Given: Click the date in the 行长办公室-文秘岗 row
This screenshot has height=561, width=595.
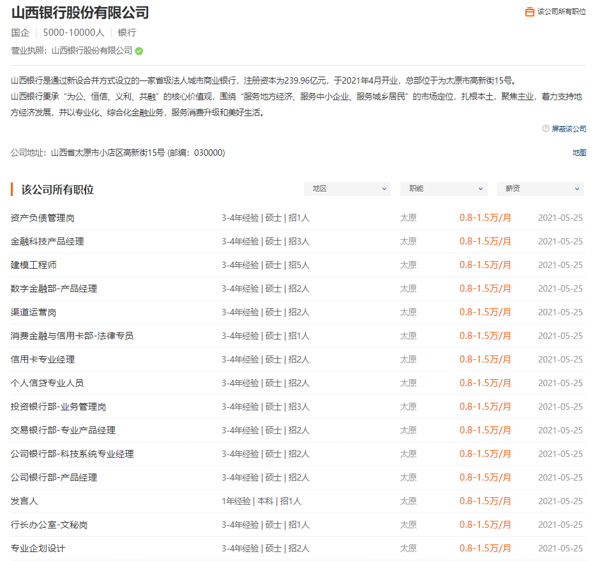Looking at the screenshot, I should pos(561,525).
